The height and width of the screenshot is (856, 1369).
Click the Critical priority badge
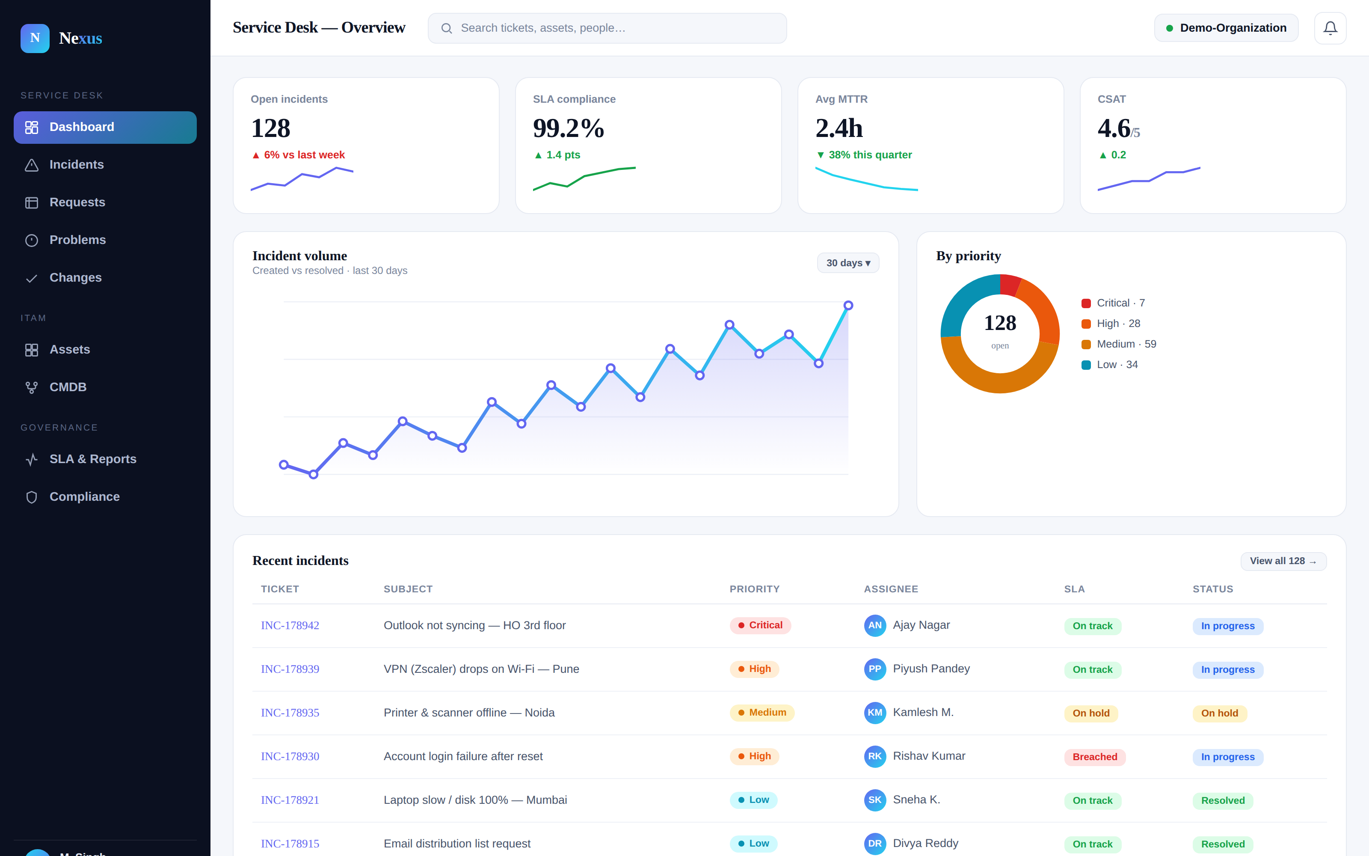760,625
